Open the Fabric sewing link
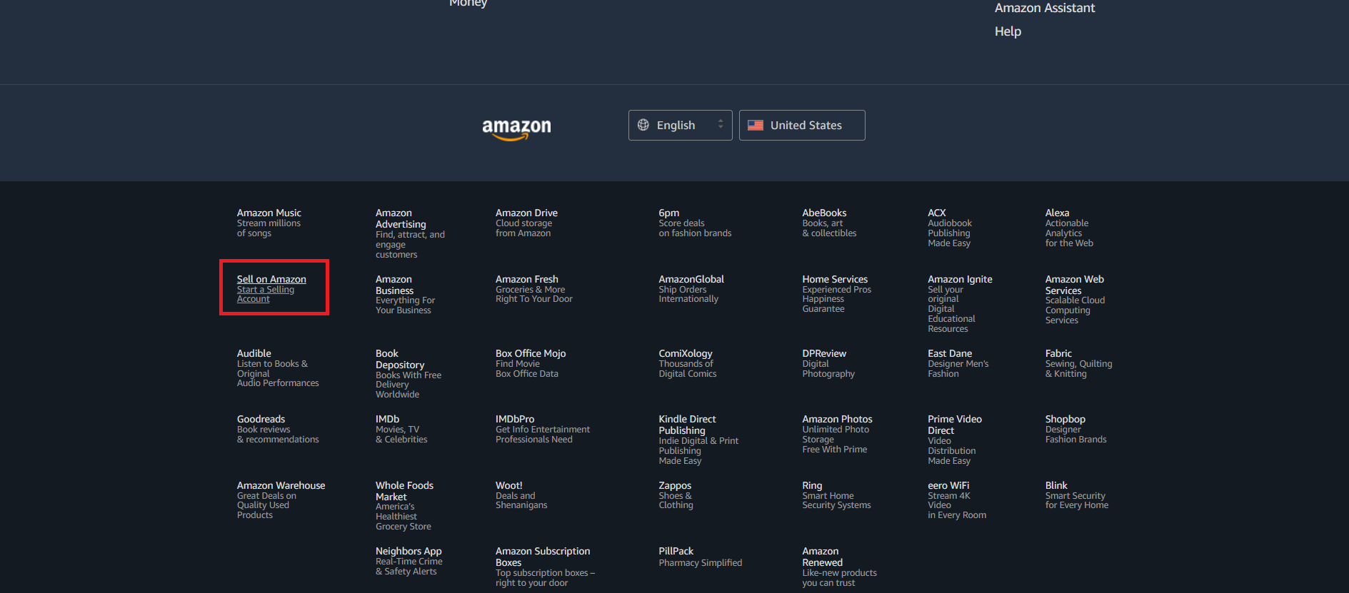Viewport: 1349px width, 593px height. point(1078,363)
